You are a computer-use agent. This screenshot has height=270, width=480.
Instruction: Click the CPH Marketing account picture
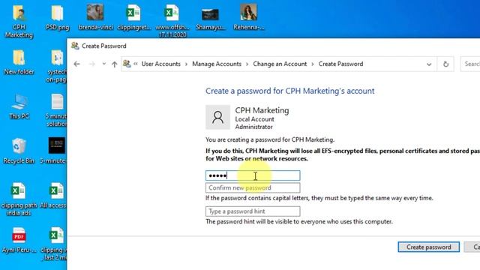(x=217, y=117)
